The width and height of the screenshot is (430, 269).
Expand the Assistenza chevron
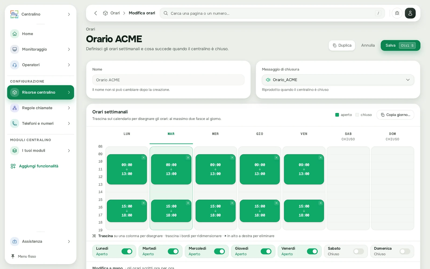pyautogui.click(x=69, y=241)
